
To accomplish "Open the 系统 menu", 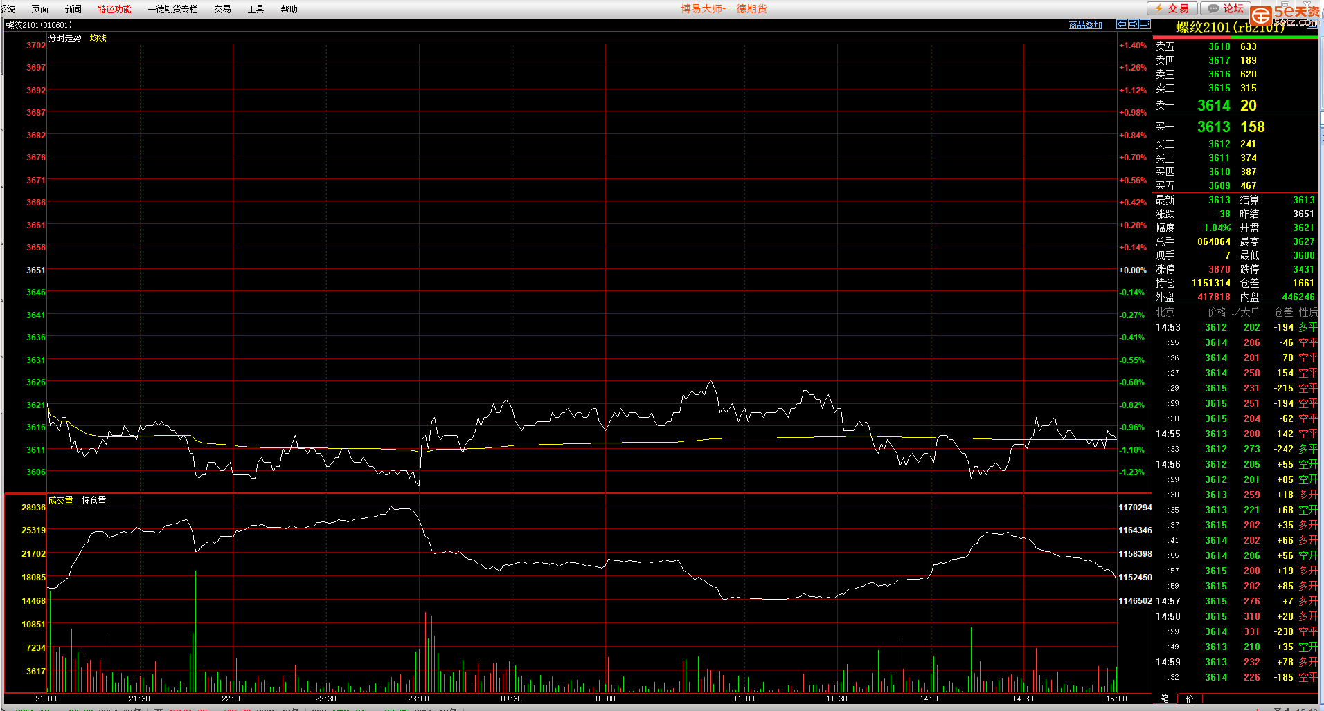I will tap(8, 9).
